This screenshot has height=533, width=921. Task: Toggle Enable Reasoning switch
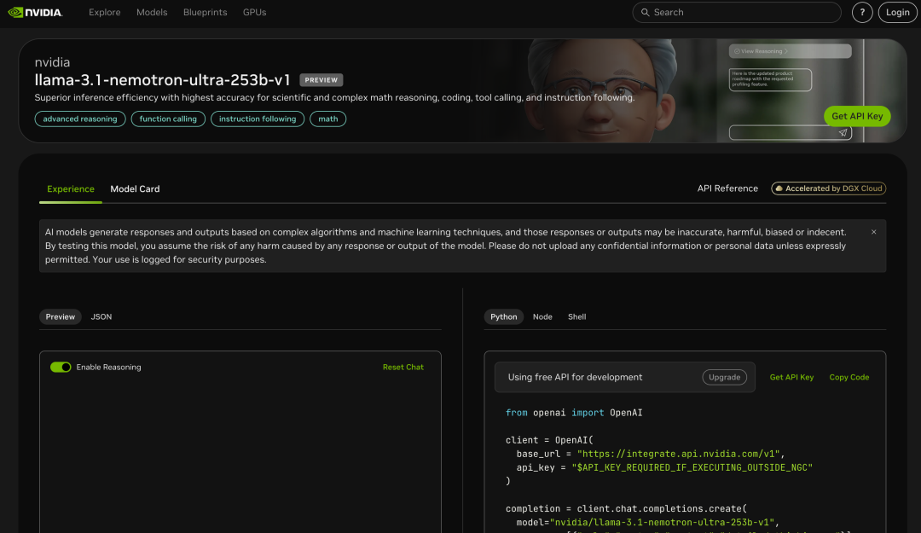(x=61, y=368)
